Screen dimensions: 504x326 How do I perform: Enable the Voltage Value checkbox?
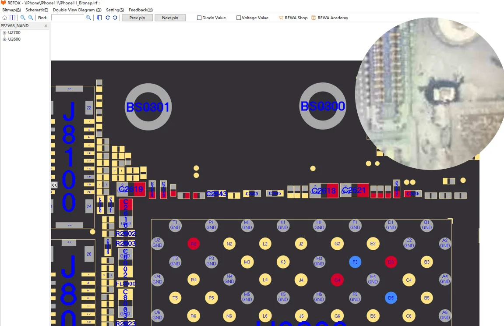click(239, 18)
